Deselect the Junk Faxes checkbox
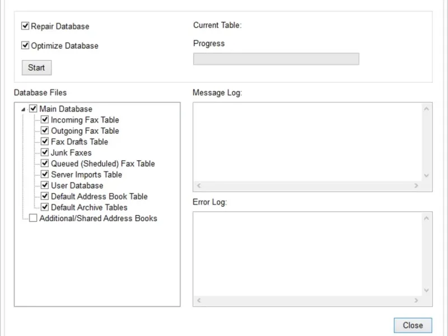 pyautogui.click(x=45, y=152)
